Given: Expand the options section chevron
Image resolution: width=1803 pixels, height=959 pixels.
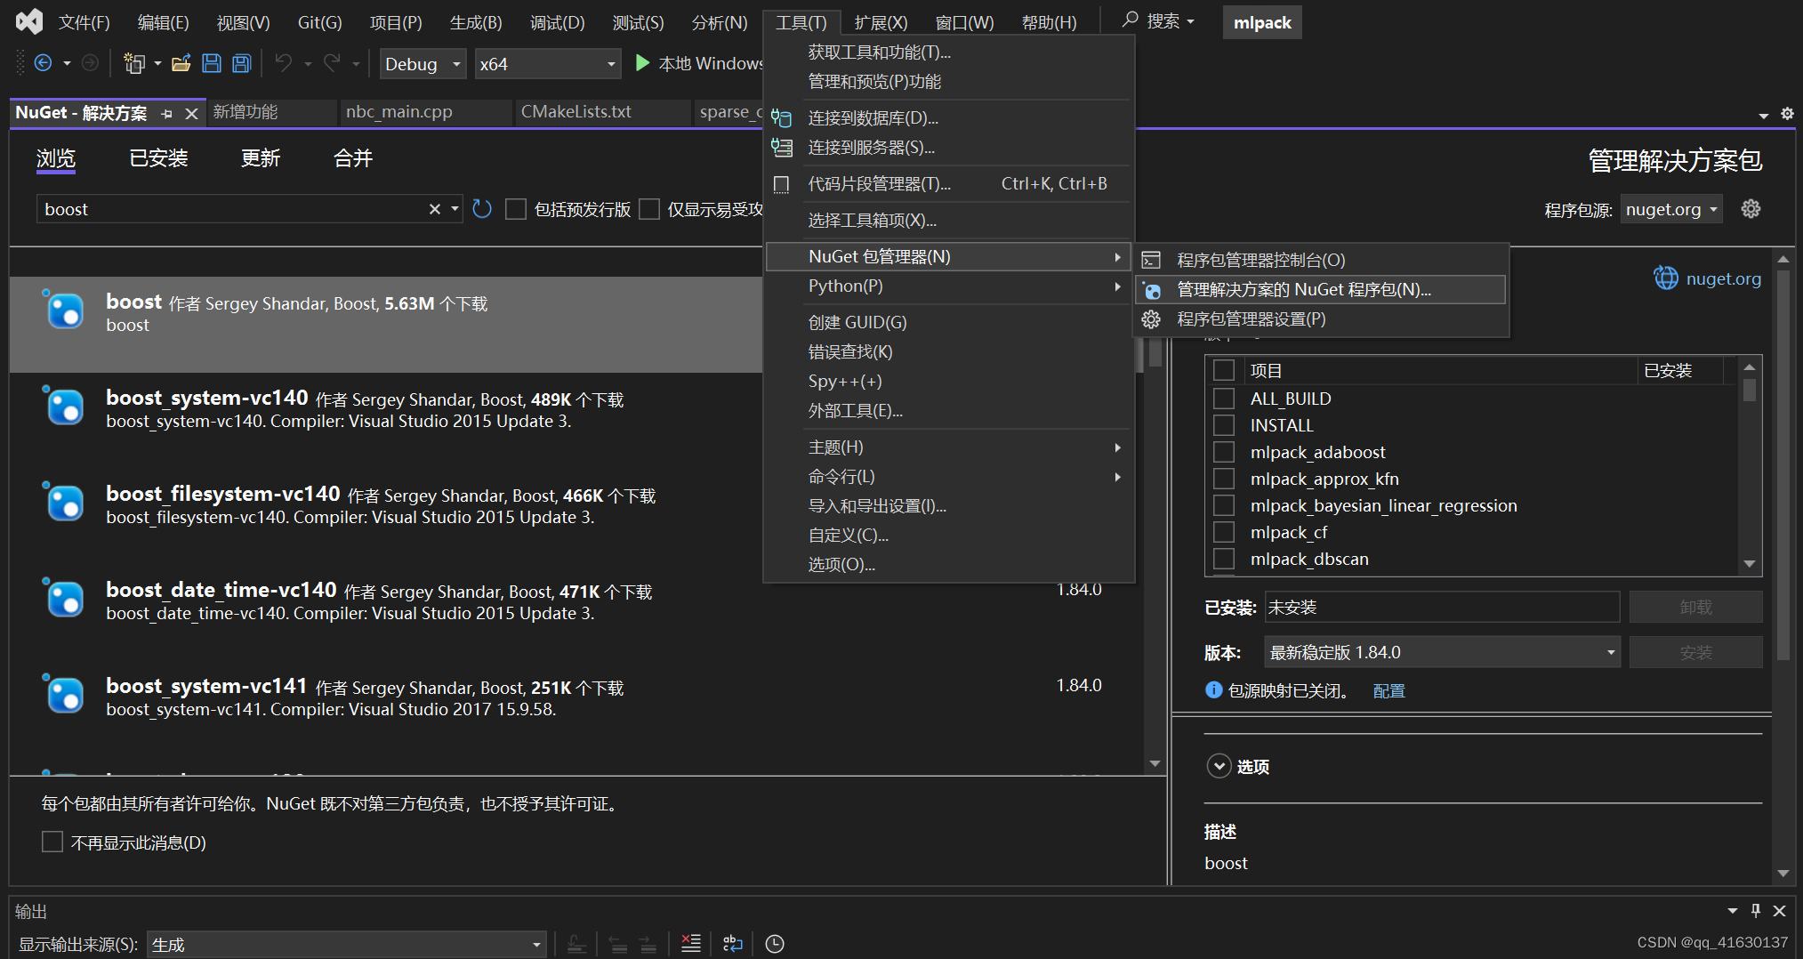Looking at the screenshot, I should pos(1219,766).
